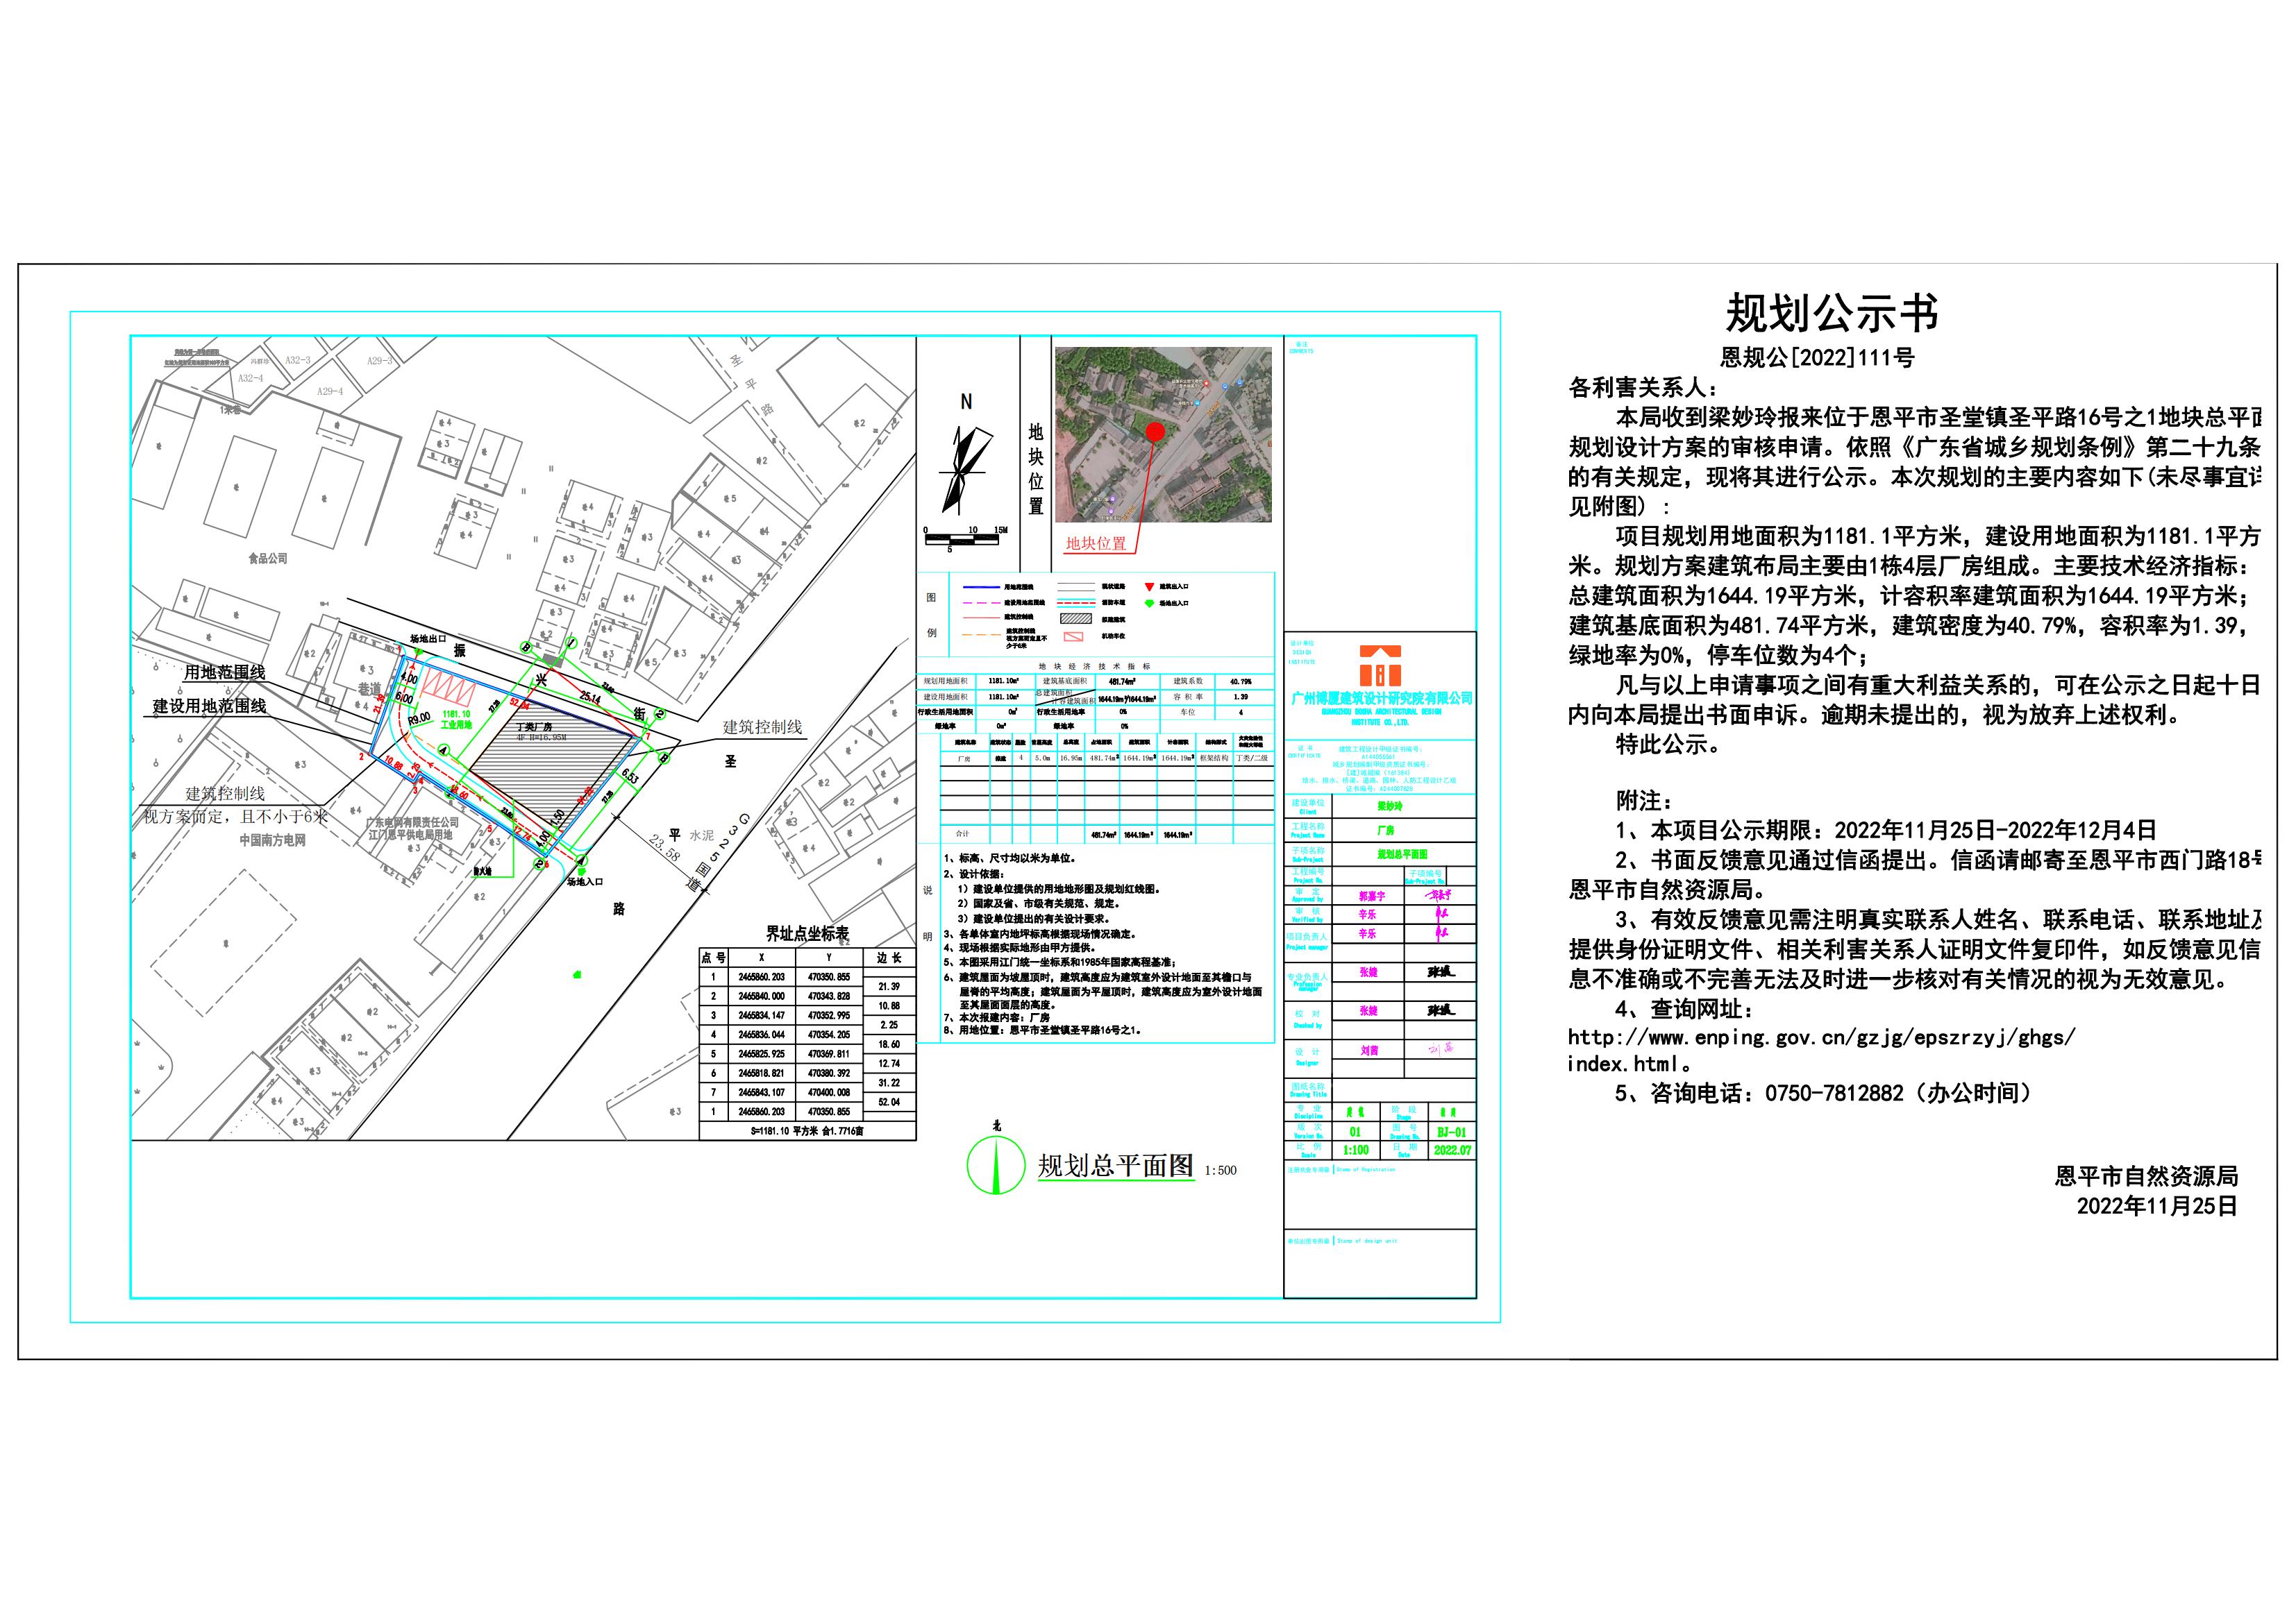Click coordinate cell 470343.828
Screen dimensions: 2296x1623
(829, 996)
